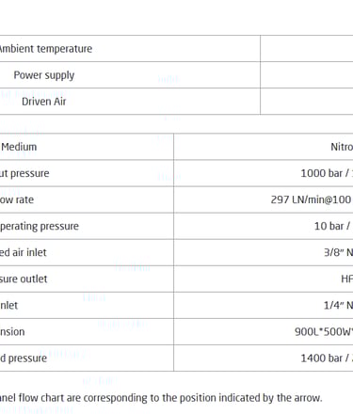Select the 10 bar value cell
Screen dimensions: 353x414
(x=333, y=226)
